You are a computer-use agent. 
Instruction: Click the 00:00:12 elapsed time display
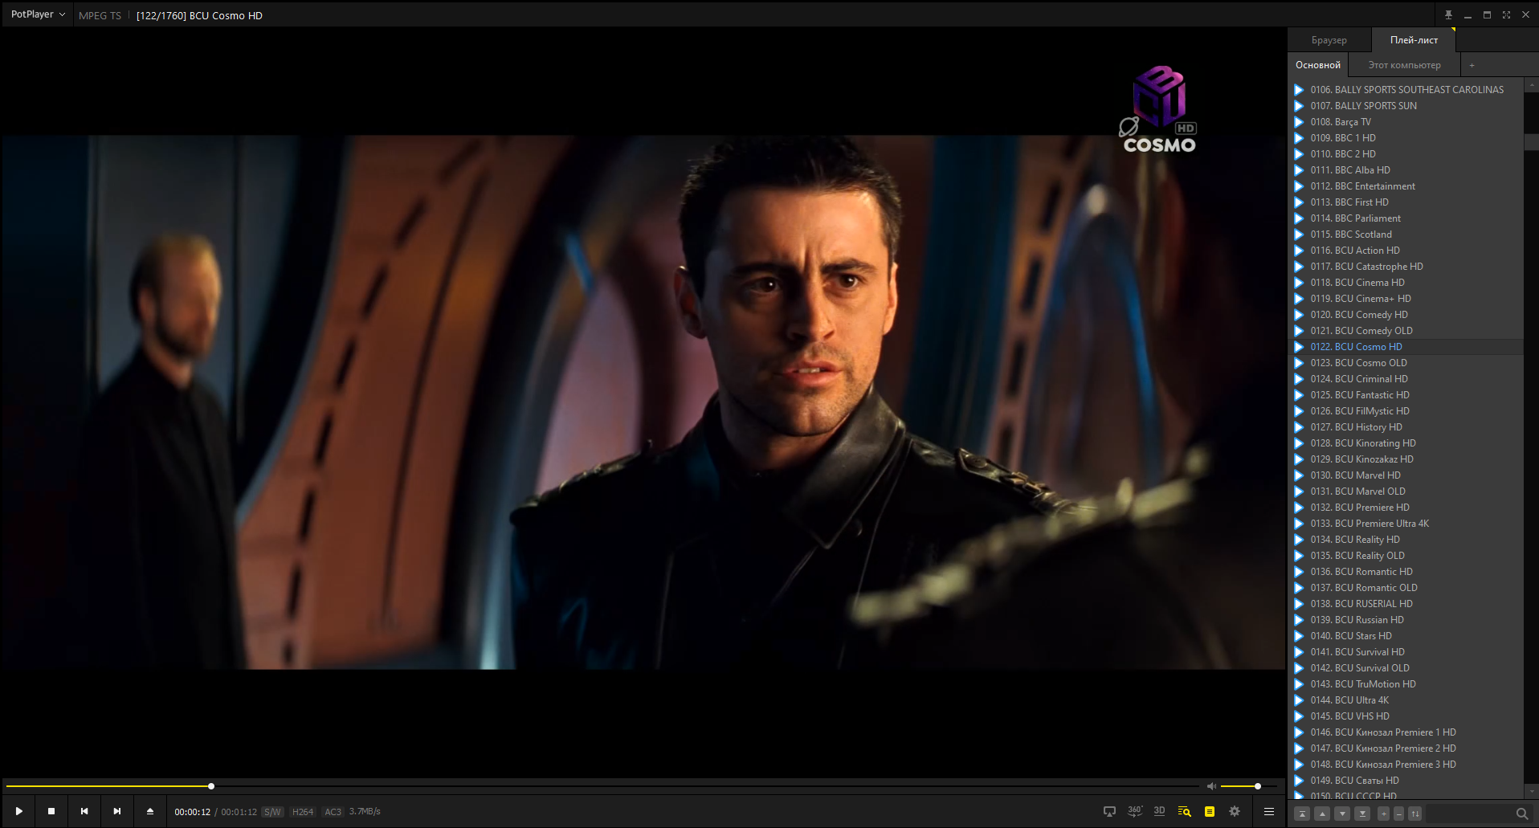click(193, 812)
